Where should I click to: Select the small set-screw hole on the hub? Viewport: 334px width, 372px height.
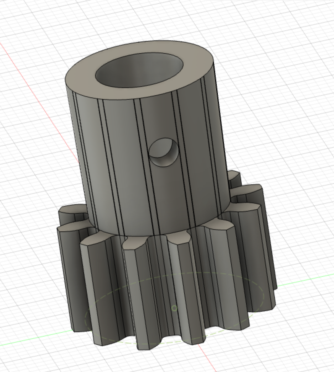coord(164,153)
